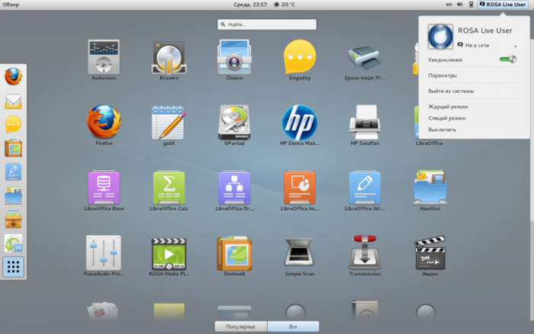This screenshot has width=534, height=334.
Task: Select Ждущий режим
Action: 448,107
